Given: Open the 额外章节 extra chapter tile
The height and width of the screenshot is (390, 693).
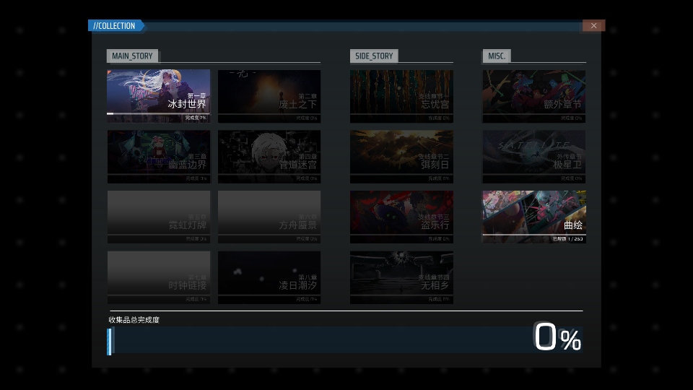Looking at the screenshot, I should coord(533,95).
